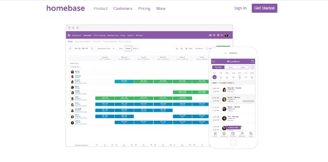
Task: Select the Team tab on phone
Action: tap(231, 67)
